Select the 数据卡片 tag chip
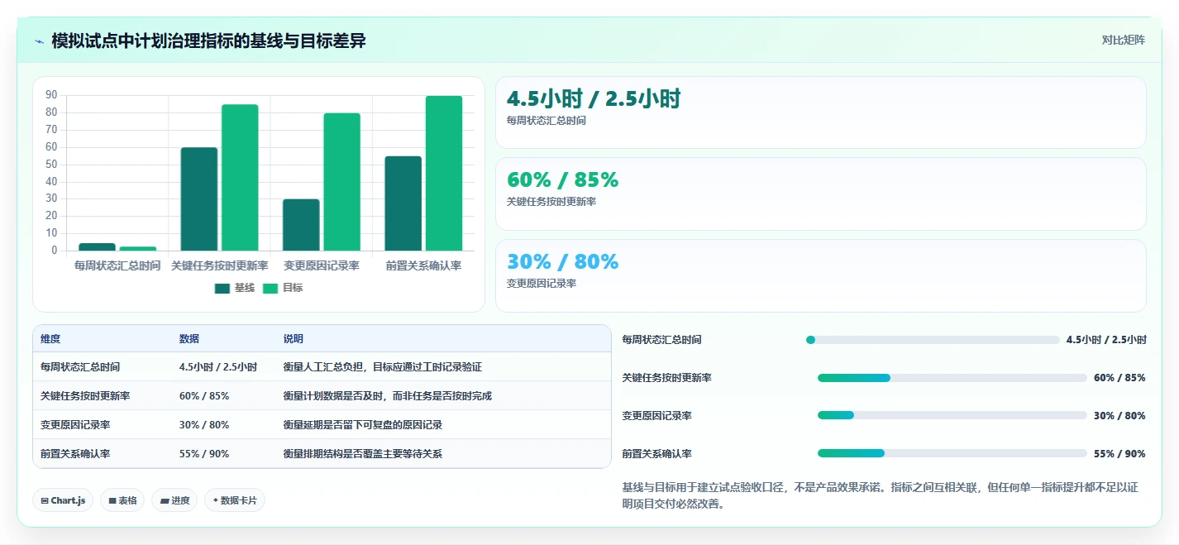The image size is (1179, 545). (x=235, y=500)
